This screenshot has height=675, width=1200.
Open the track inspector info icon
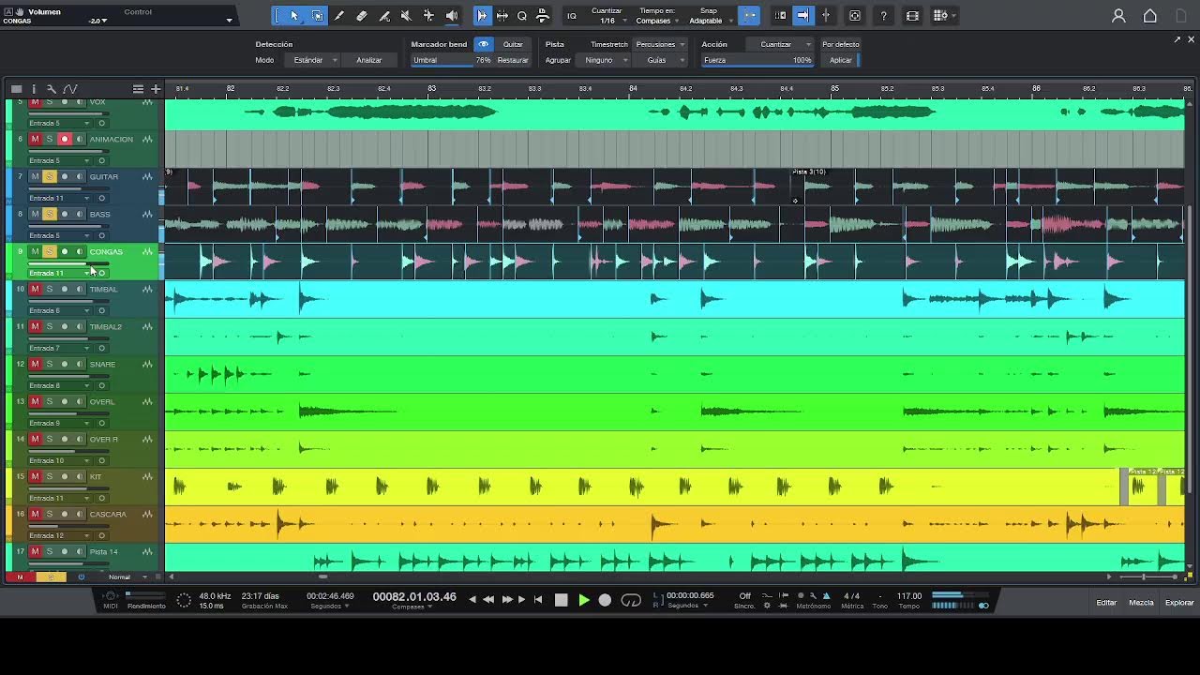tap(34, 89)
